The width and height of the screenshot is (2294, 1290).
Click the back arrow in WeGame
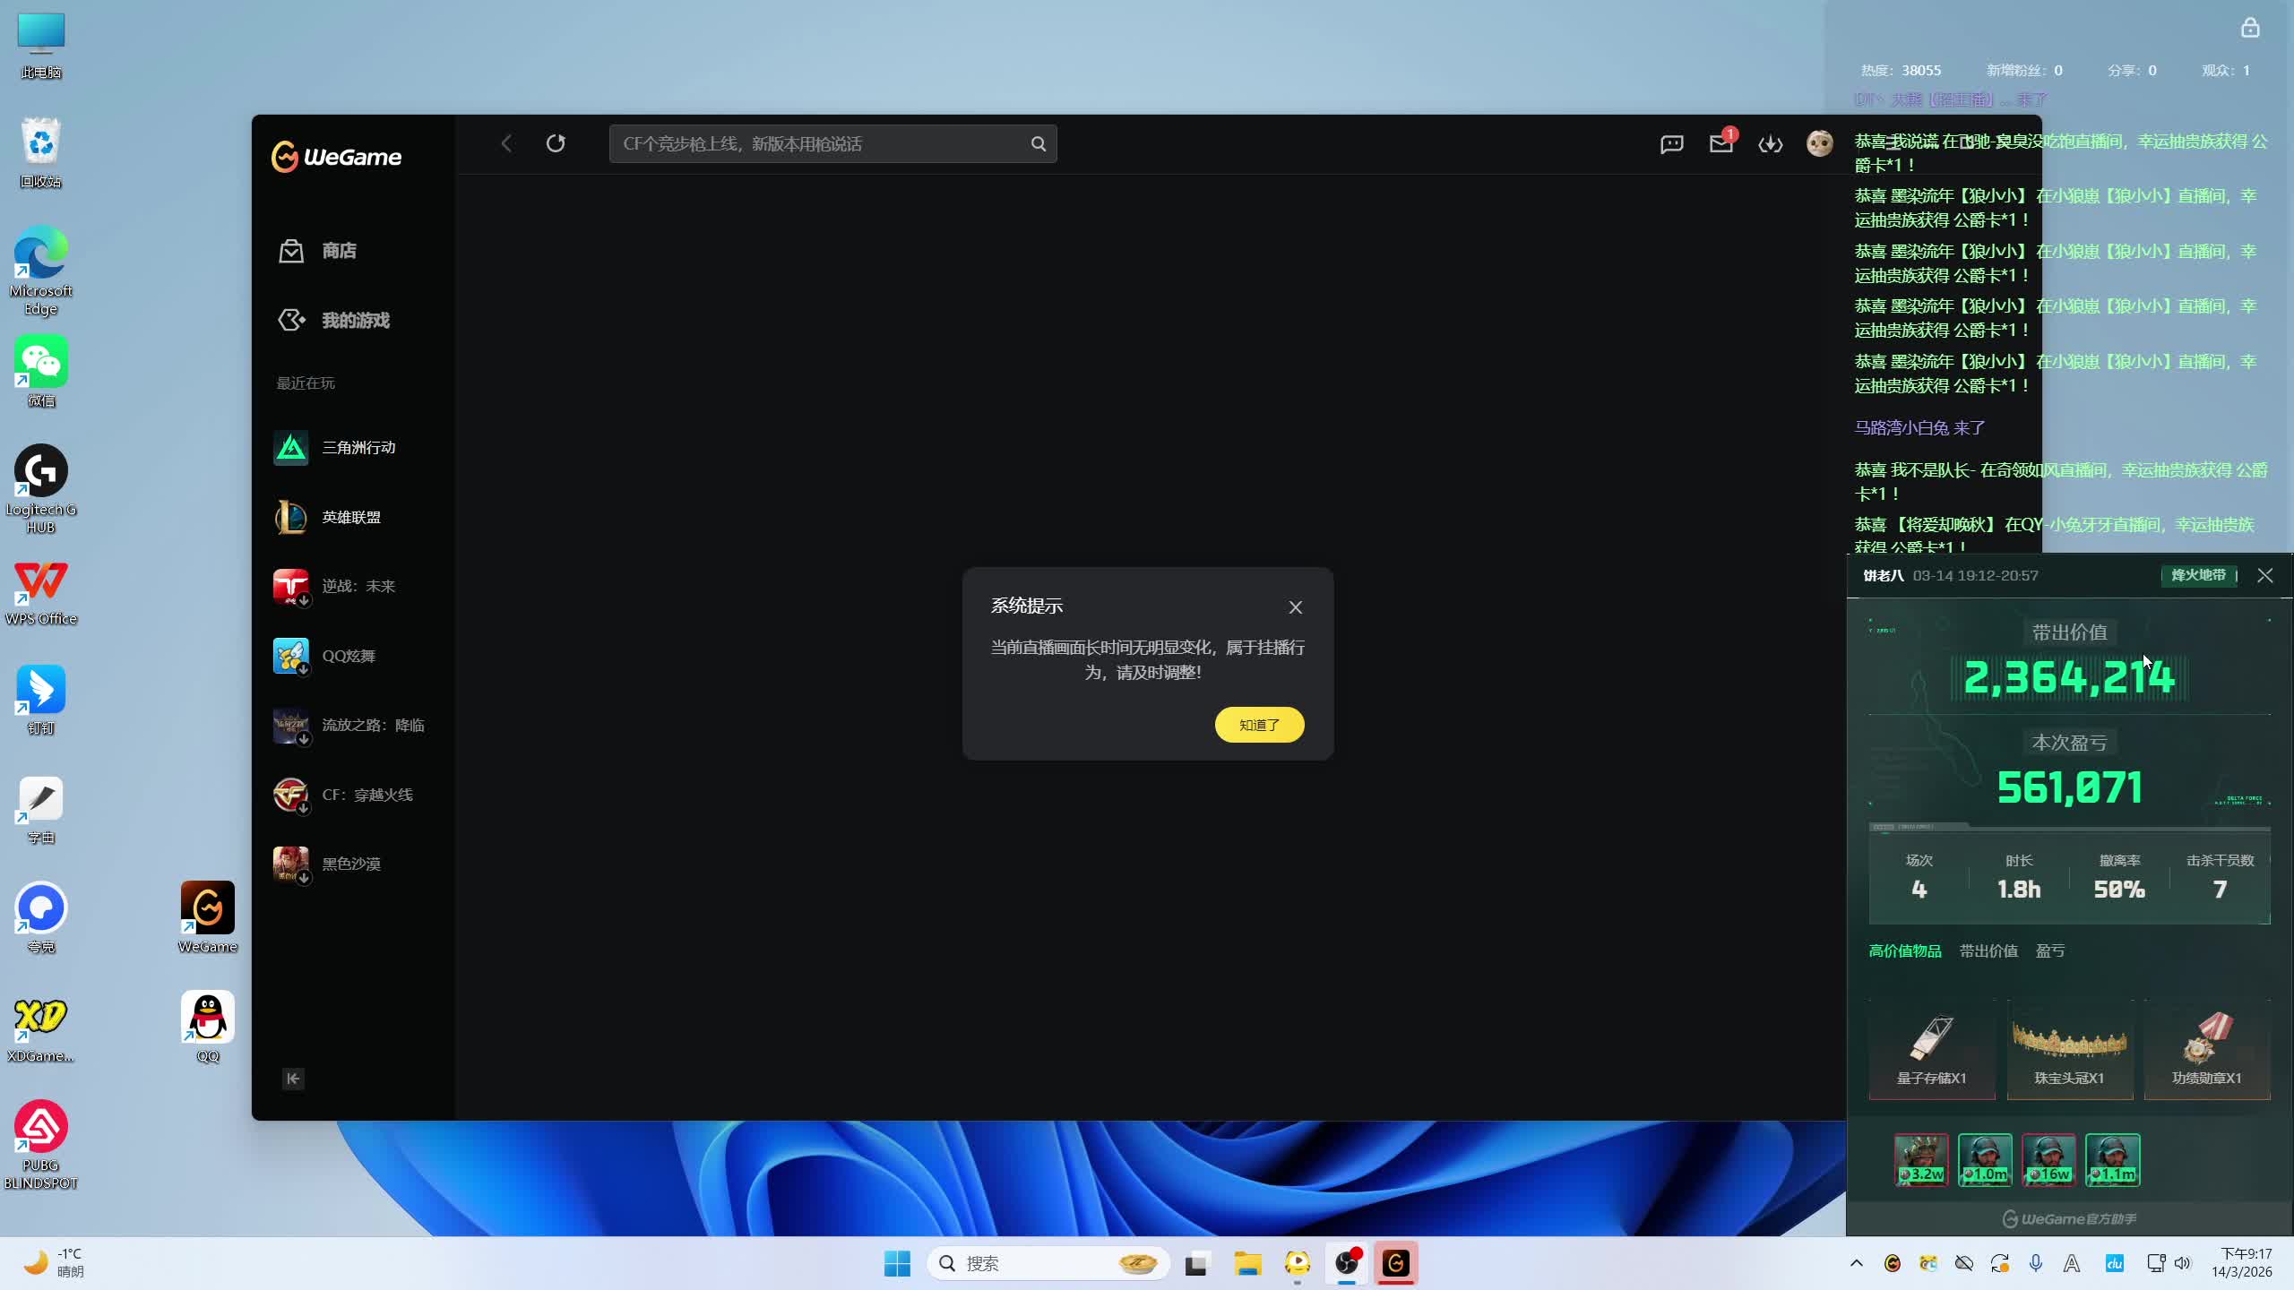click(506, 143)
